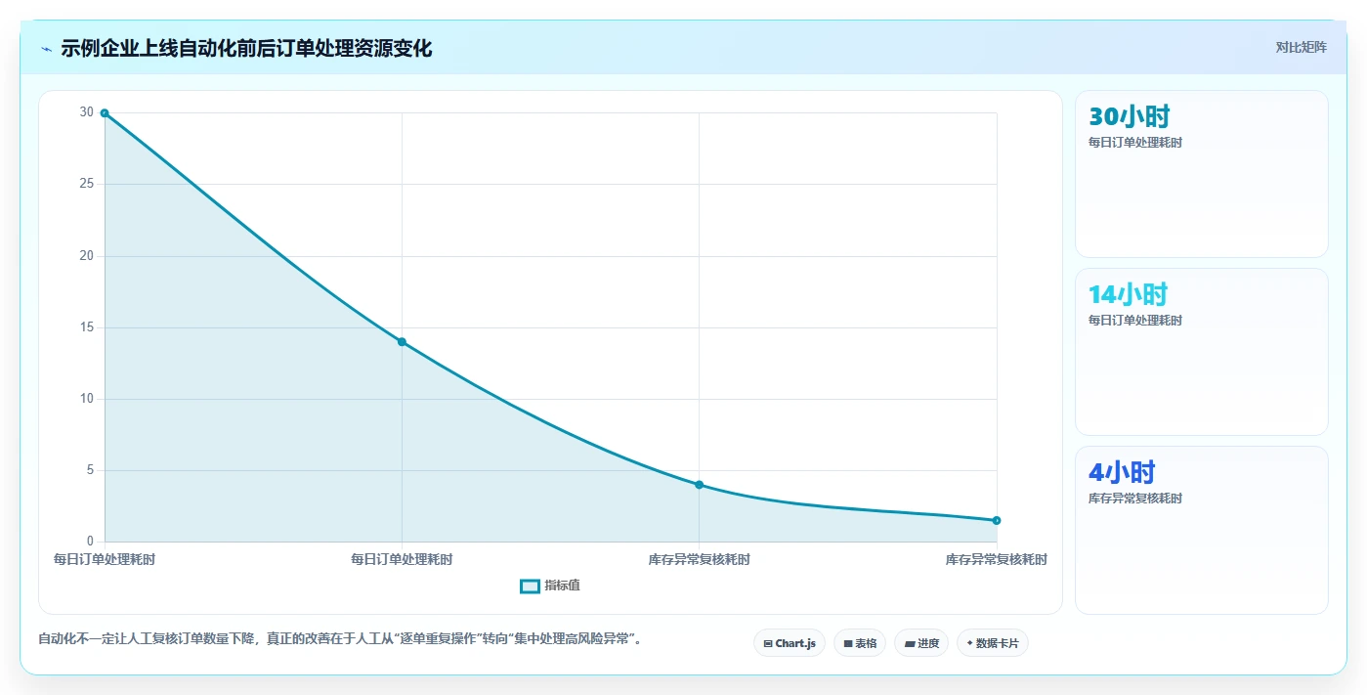Click the y-axis label 25
This screenshot has width=1367, height=695.
[x=87, y=184]
